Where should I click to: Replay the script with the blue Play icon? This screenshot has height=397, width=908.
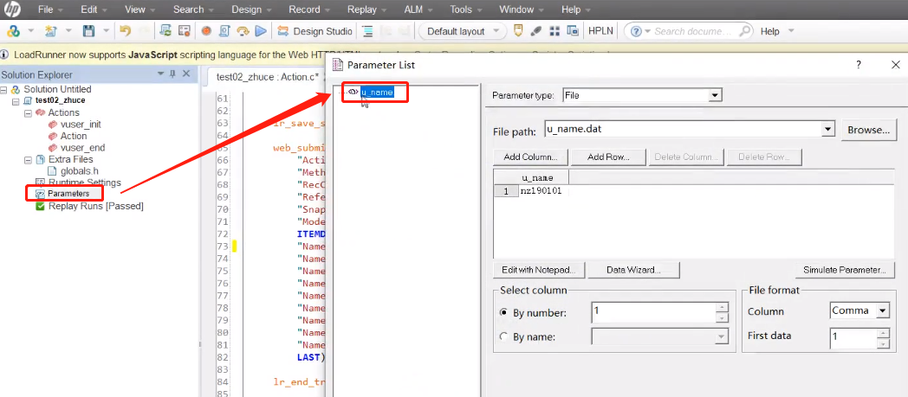[261, 31]
